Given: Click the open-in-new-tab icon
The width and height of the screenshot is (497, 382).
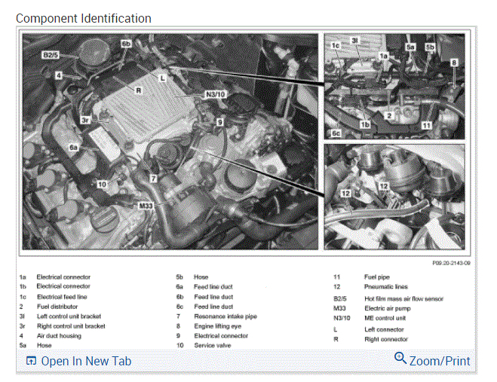Looking at the screenshot, I should pyautogui.click(x=31, y=361).
